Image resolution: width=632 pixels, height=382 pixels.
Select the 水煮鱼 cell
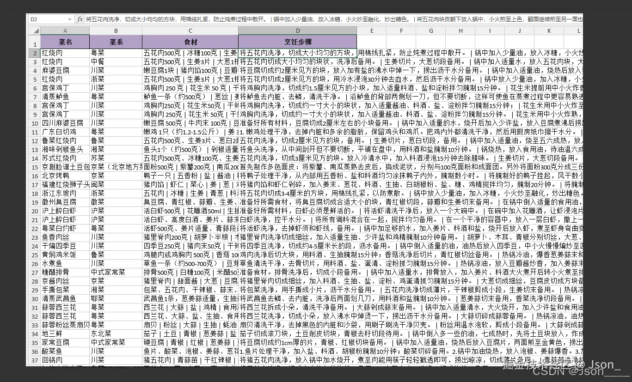tap(65, 263)
